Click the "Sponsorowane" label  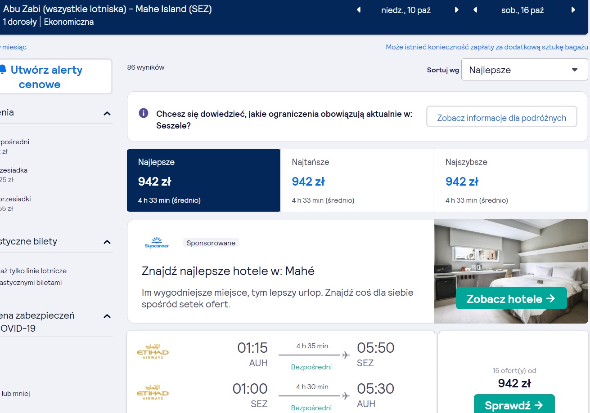(211, 243)
